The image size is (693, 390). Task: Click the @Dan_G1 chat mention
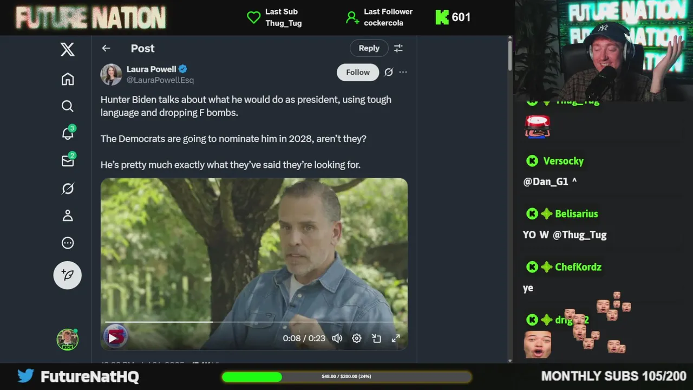[546, 182]
